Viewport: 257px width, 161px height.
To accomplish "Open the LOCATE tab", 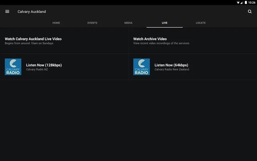I will (x=201, y=23).
